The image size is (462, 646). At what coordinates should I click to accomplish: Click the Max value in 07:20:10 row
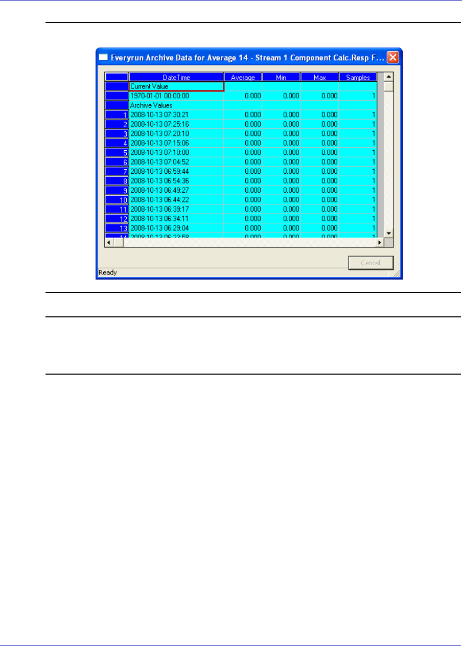[319, 133]
